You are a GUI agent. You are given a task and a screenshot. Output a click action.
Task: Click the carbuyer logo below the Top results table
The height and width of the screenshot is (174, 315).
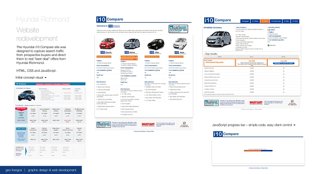(211, 103)
